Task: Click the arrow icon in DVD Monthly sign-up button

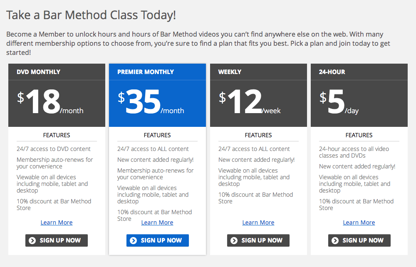Action: (x=32, y=240)
